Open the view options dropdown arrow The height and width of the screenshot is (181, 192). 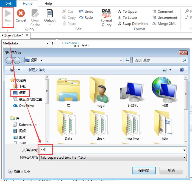pos(170,70)
